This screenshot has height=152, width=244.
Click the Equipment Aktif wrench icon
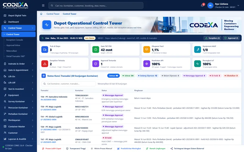(198, 50)
